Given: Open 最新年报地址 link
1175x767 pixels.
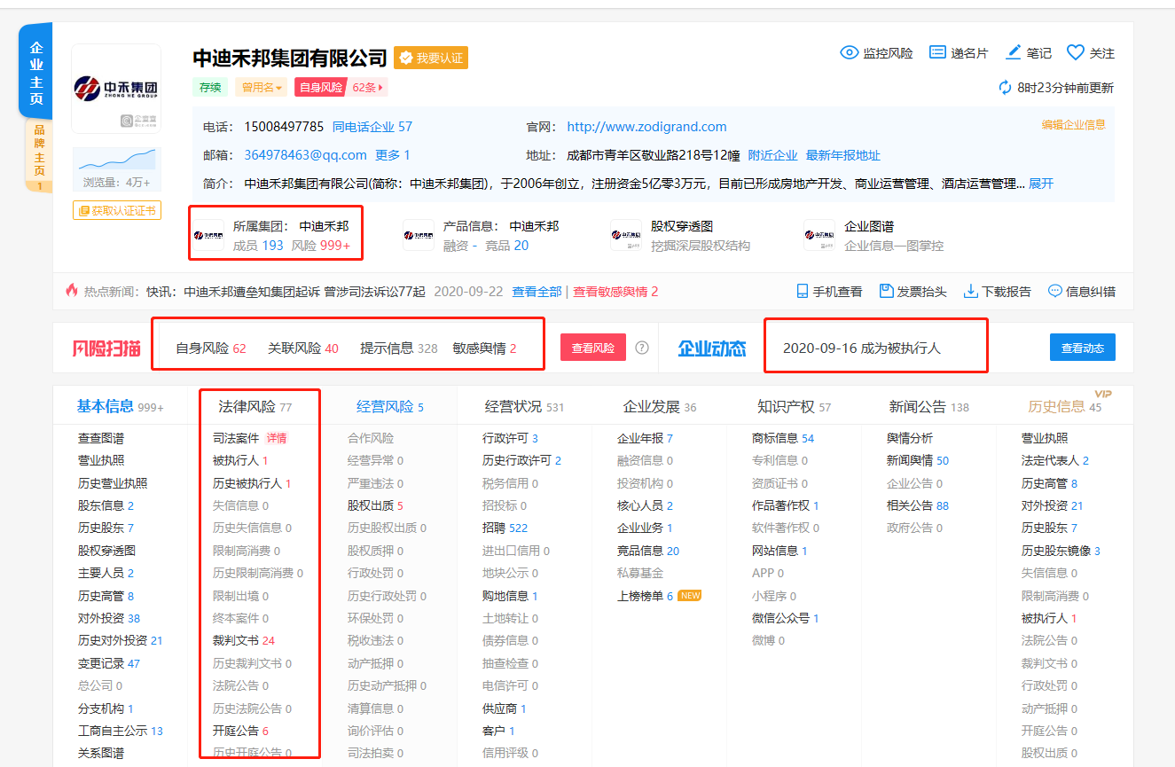Looking at the screenshot, I should click(842, 155).
